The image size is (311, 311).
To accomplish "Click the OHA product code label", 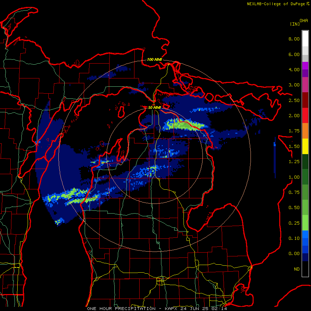I will (x=304, y=21).
